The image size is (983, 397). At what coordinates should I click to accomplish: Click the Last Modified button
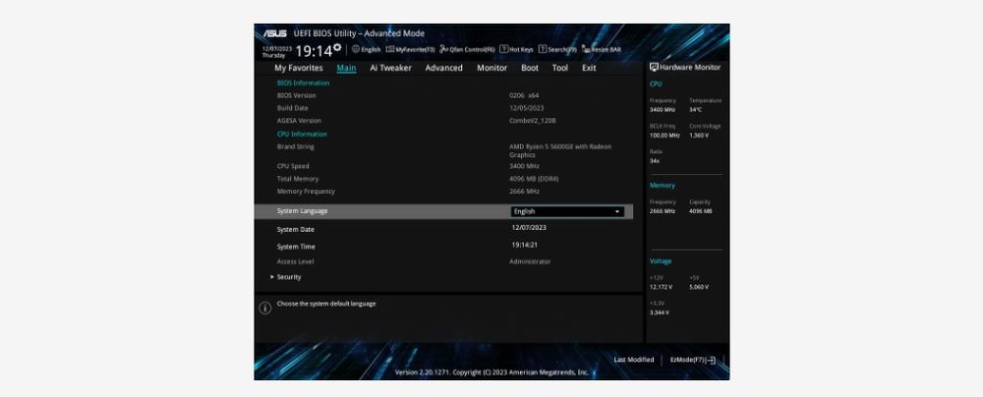(x=634, y=360)
